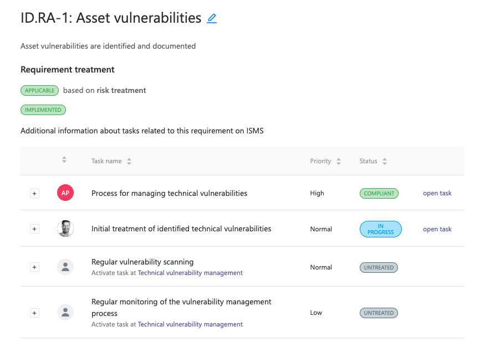Click the edit pencil icon beside the title
This screenshot has height=342, width=480.
point(212,18)
